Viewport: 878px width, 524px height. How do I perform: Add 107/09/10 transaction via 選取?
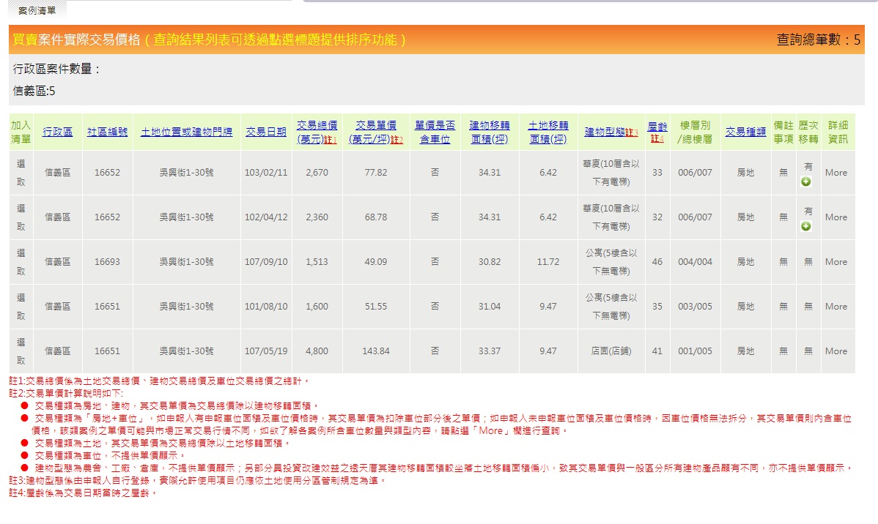coord(21,262)
